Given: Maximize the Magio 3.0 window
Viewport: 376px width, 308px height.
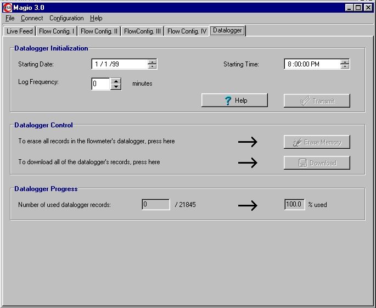Looking at the screenshot, I should pyautogui.click(x=358, y=8).
